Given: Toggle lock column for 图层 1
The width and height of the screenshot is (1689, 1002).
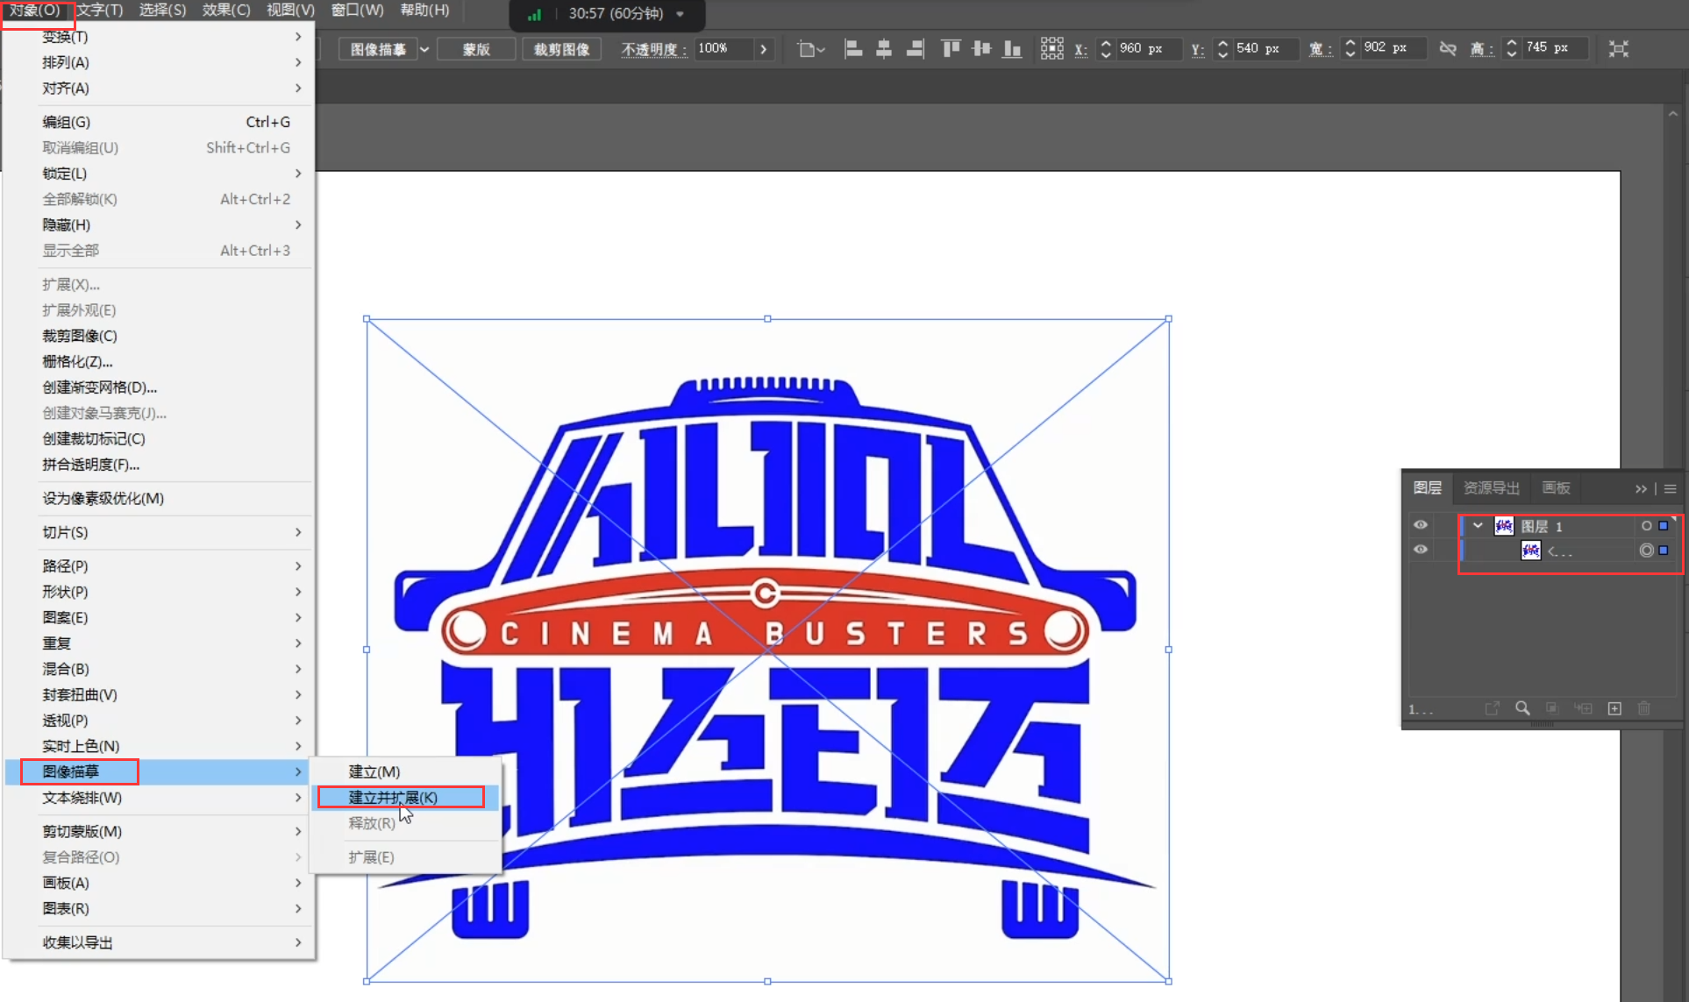Looking at the screenshot, I should click(1445, 526).
